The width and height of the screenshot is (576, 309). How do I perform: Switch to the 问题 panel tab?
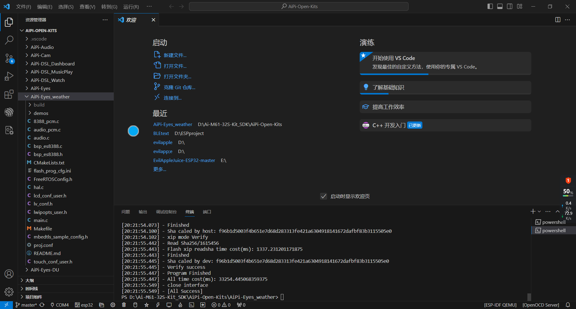point(126,212)
